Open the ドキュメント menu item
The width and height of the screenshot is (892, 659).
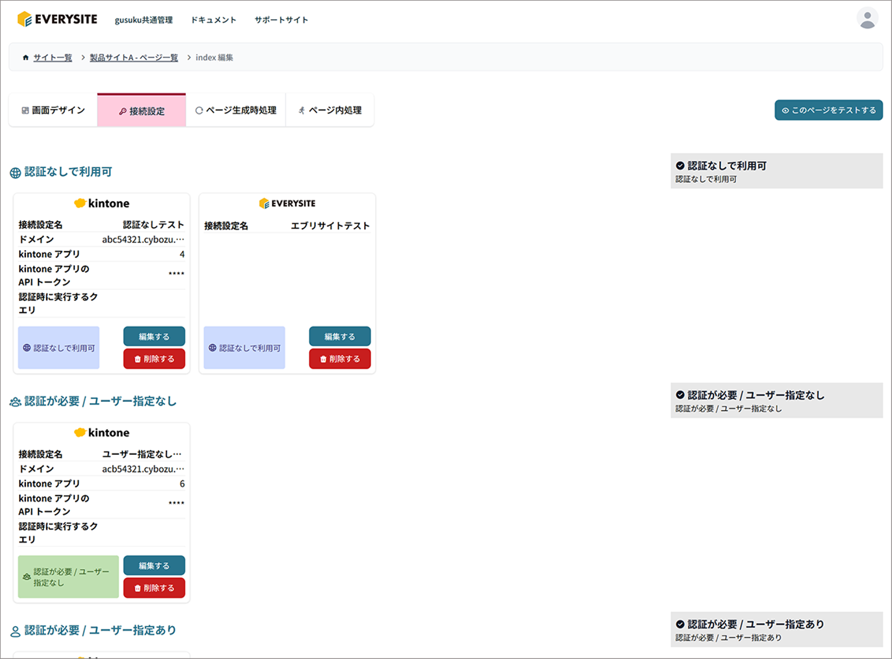coord(214,20)
